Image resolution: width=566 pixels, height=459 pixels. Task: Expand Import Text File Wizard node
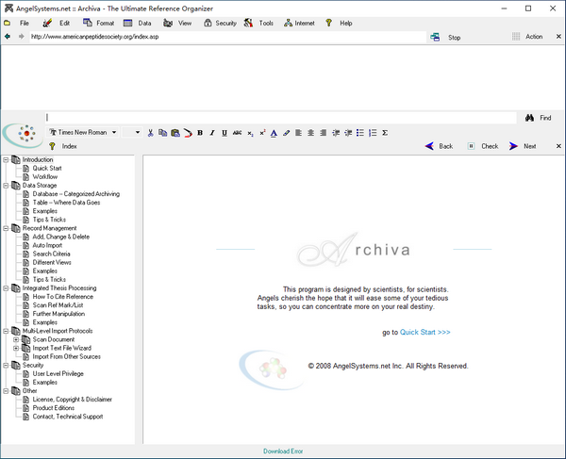coord(16,349)
